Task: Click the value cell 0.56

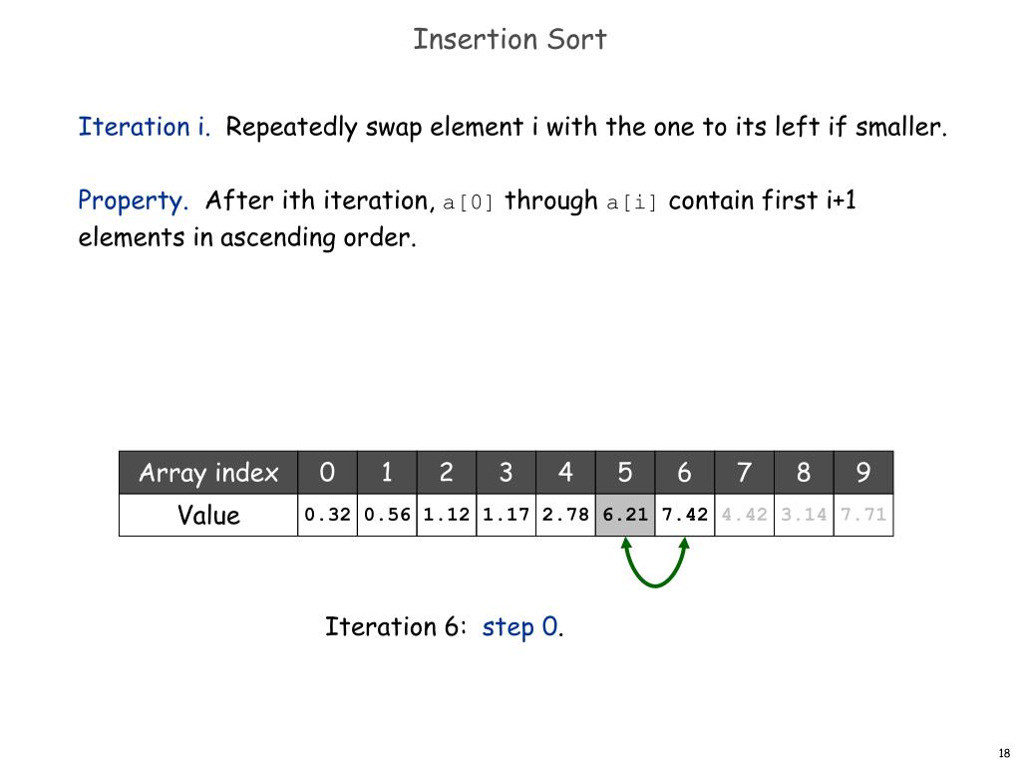Action: coord(387,515)
